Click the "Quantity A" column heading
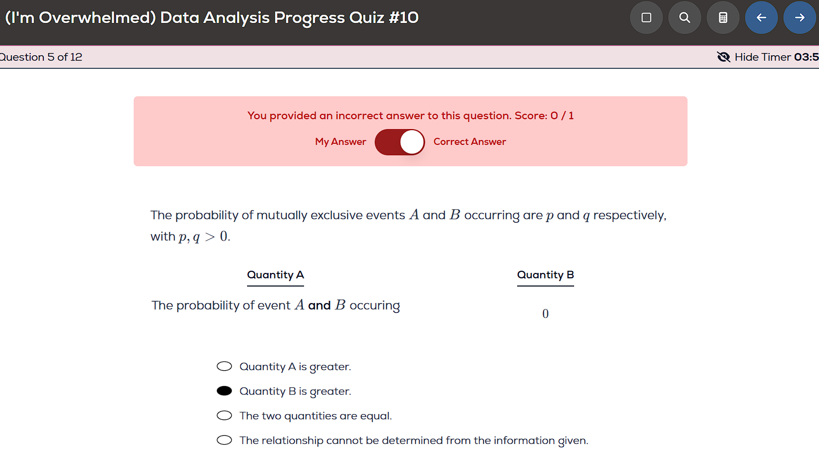The width and height of the screenshot is (819, 455). (x=276, y=275)
